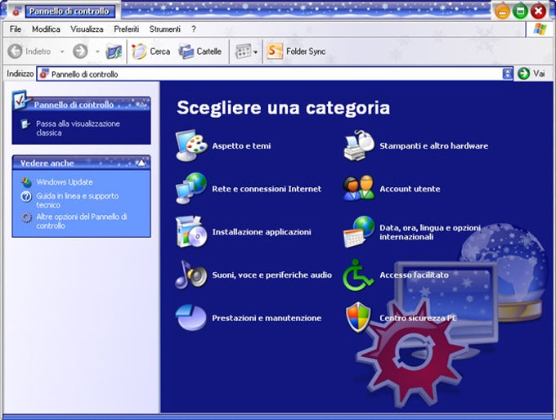
Task: Click the Prestazioni e manutenzione text label
Action: (x=267, y=318)
